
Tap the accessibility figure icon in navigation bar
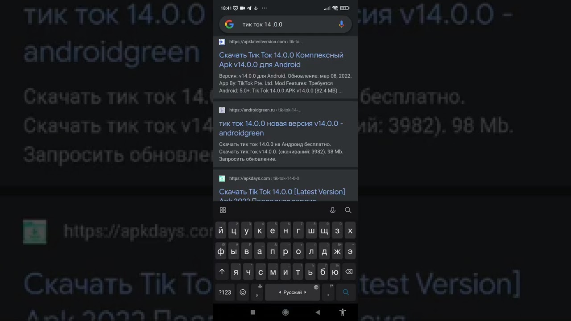342,313
